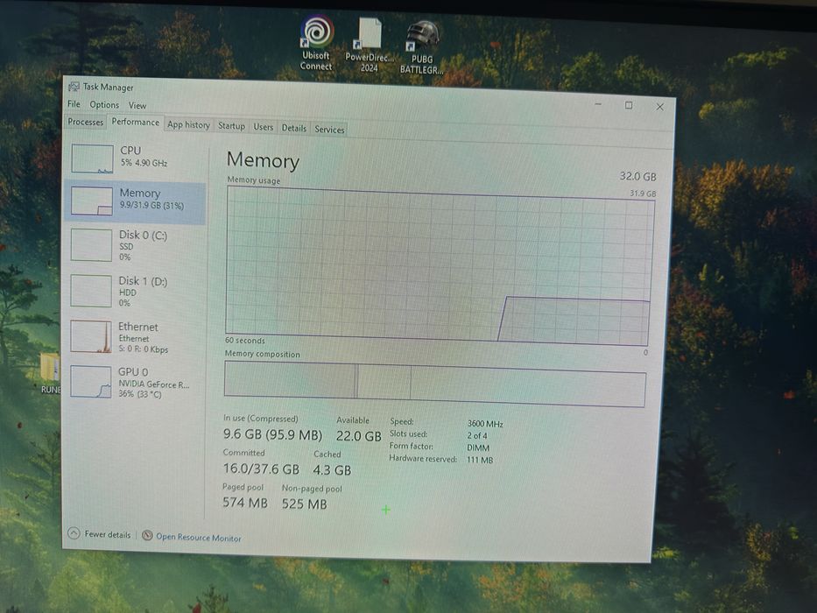Viewport: 817px width, 613px height.
Task: Select the GPU 0 graph thumbnail
Action: pos(91,382)
